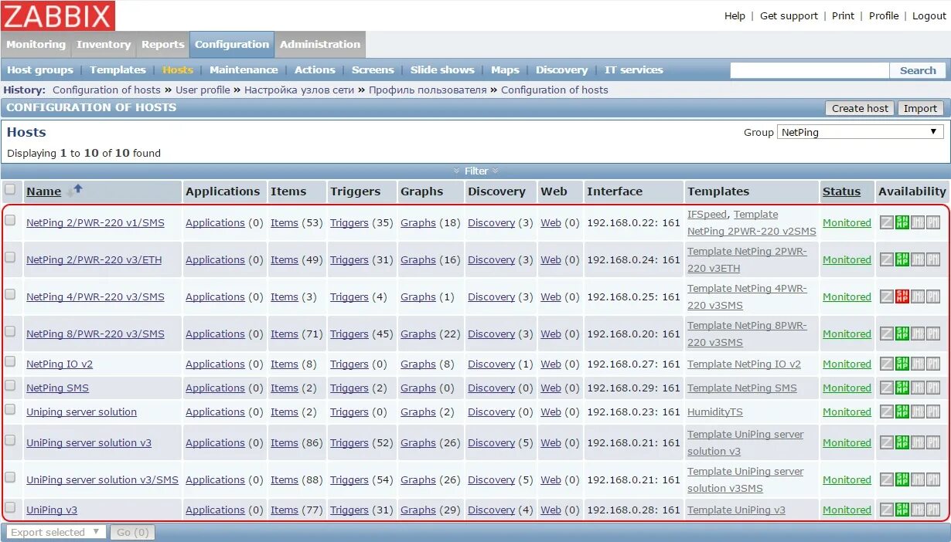Click the SNMP availability icon for NetPing 2/PWR-220 v3/ETH
Image resolution: width=951 pixels, height=542 pixels.
pyautogui.click(x=902, y=259)
